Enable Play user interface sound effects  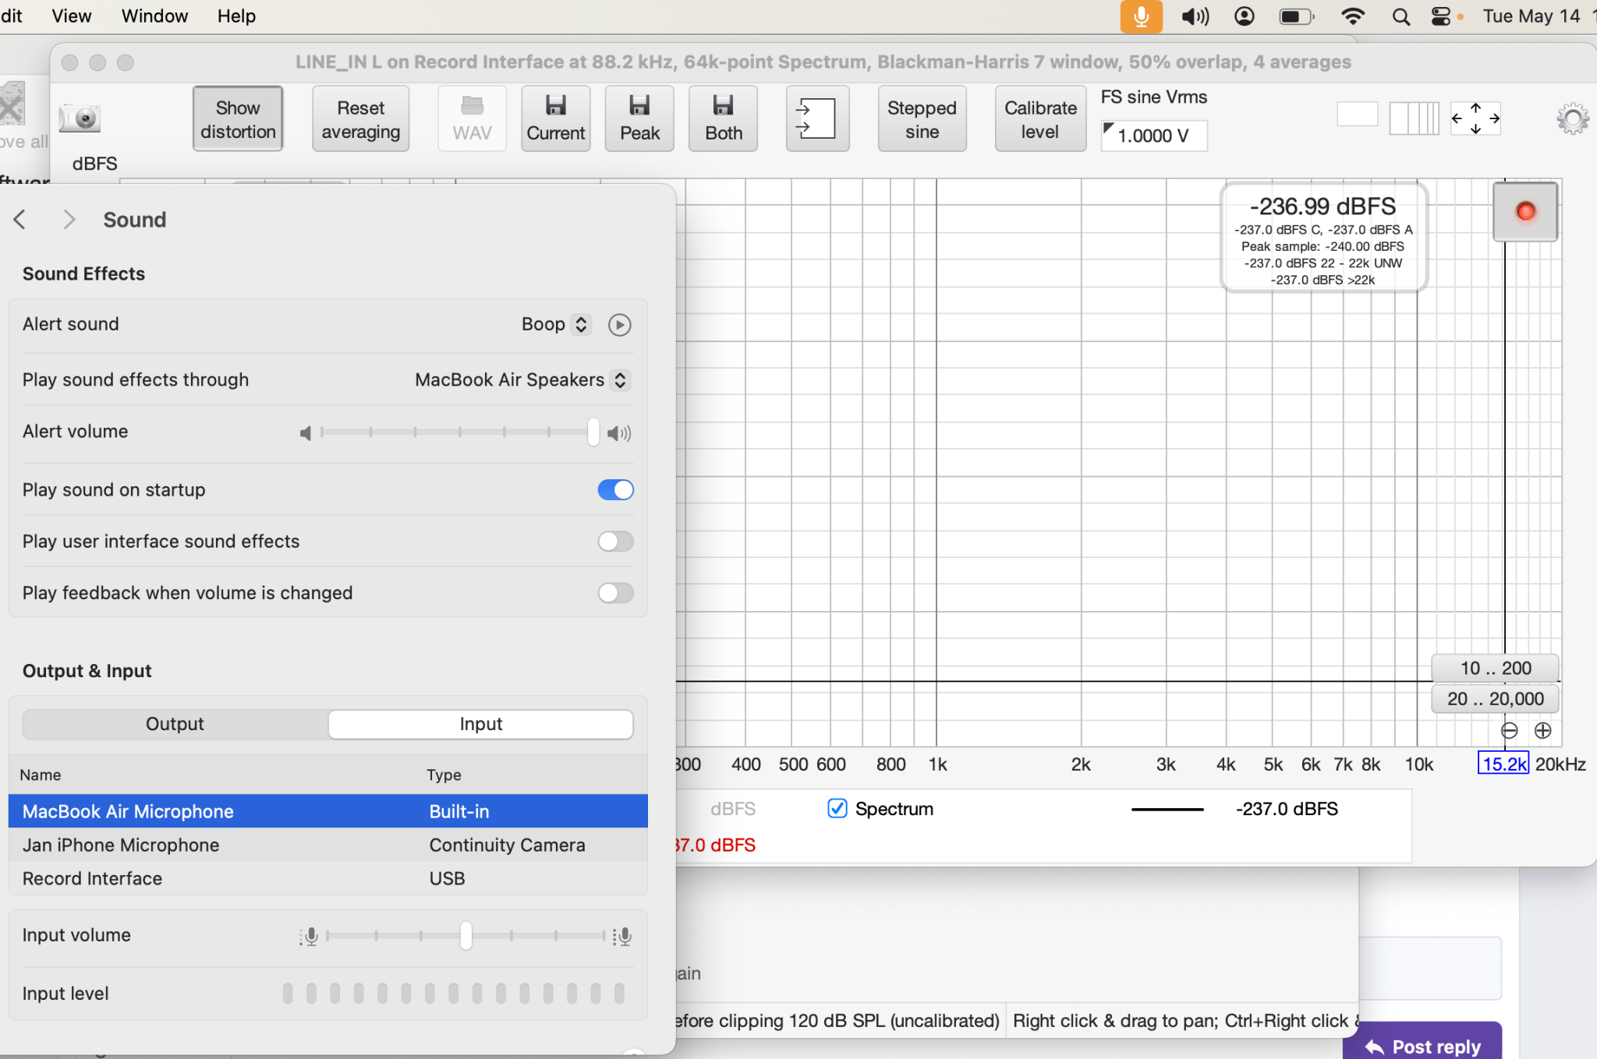tap(615, 541)
